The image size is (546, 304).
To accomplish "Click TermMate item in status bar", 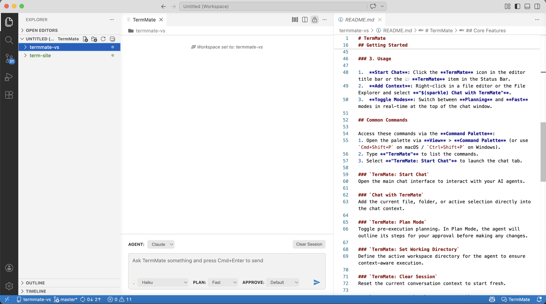I will (x=516, y=299).
